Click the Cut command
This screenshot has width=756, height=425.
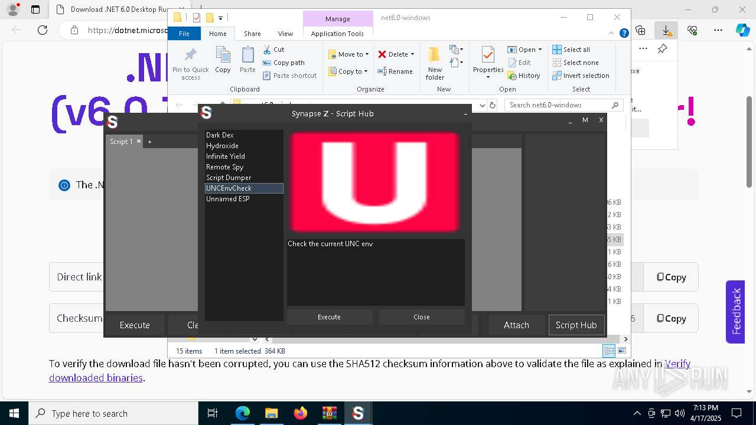click(274, 50)
